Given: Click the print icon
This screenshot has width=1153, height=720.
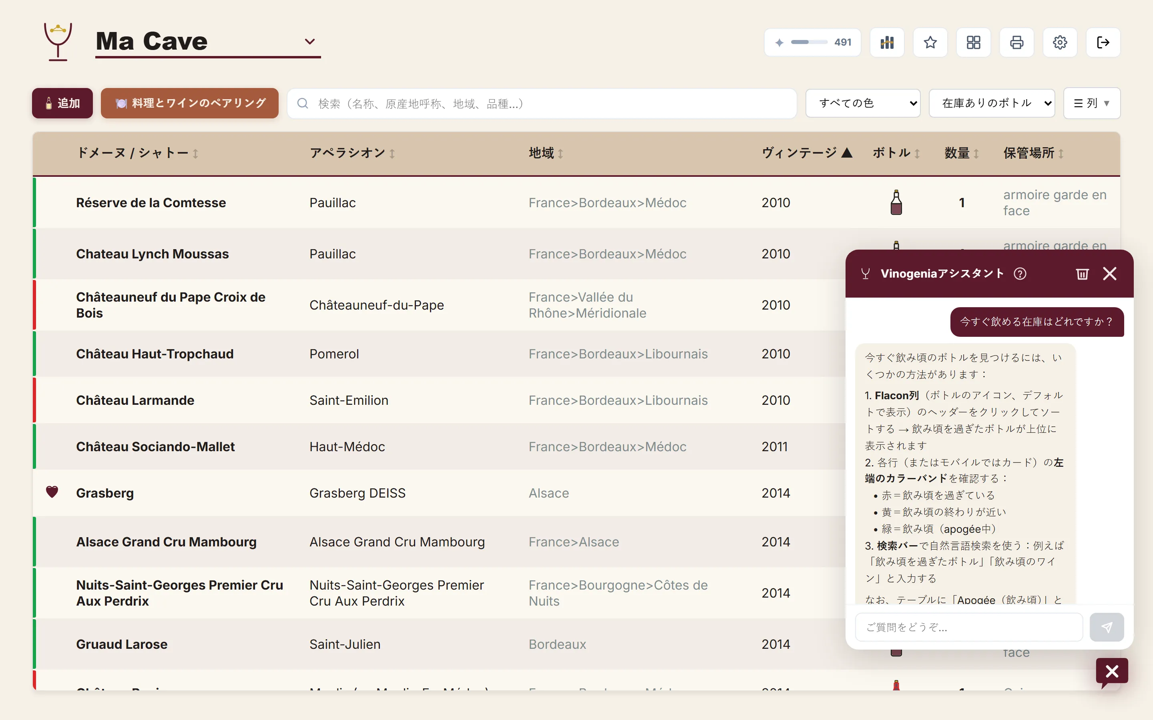Looking at the screenshot, I should [1017, 42].
